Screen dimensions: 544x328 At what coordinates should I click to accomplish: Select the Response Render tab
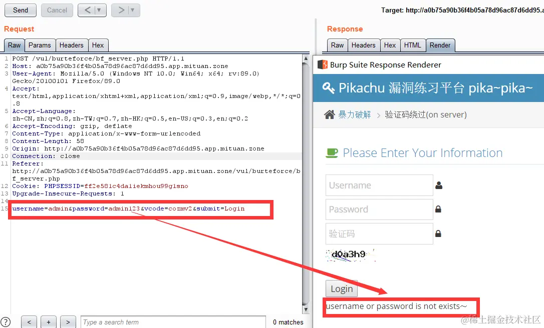pos(440,45)
